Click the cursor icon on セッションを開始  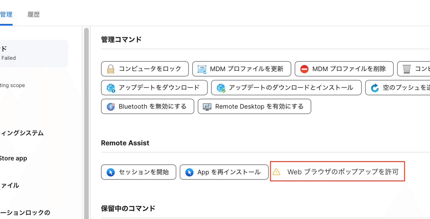tap(111, 172)
